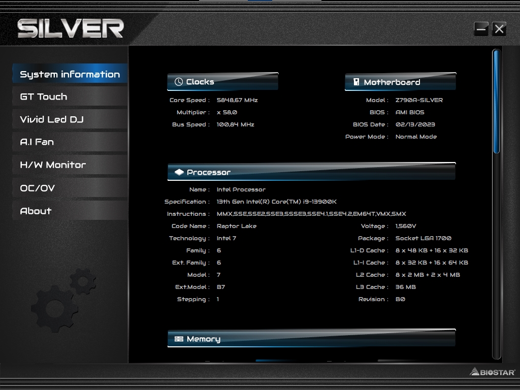Click the Power Mode label
520x390 pixels.
[367, 137]
